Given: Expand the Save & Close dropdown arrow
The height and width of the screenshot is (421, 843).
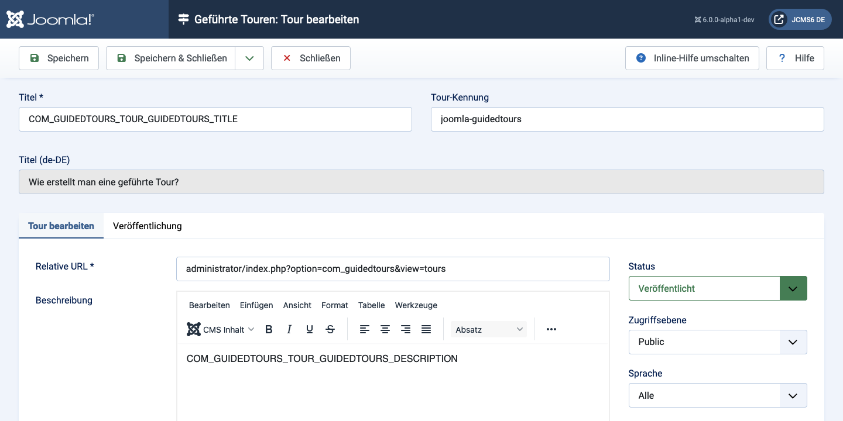Looking at the screenshot, I should 249,58.
